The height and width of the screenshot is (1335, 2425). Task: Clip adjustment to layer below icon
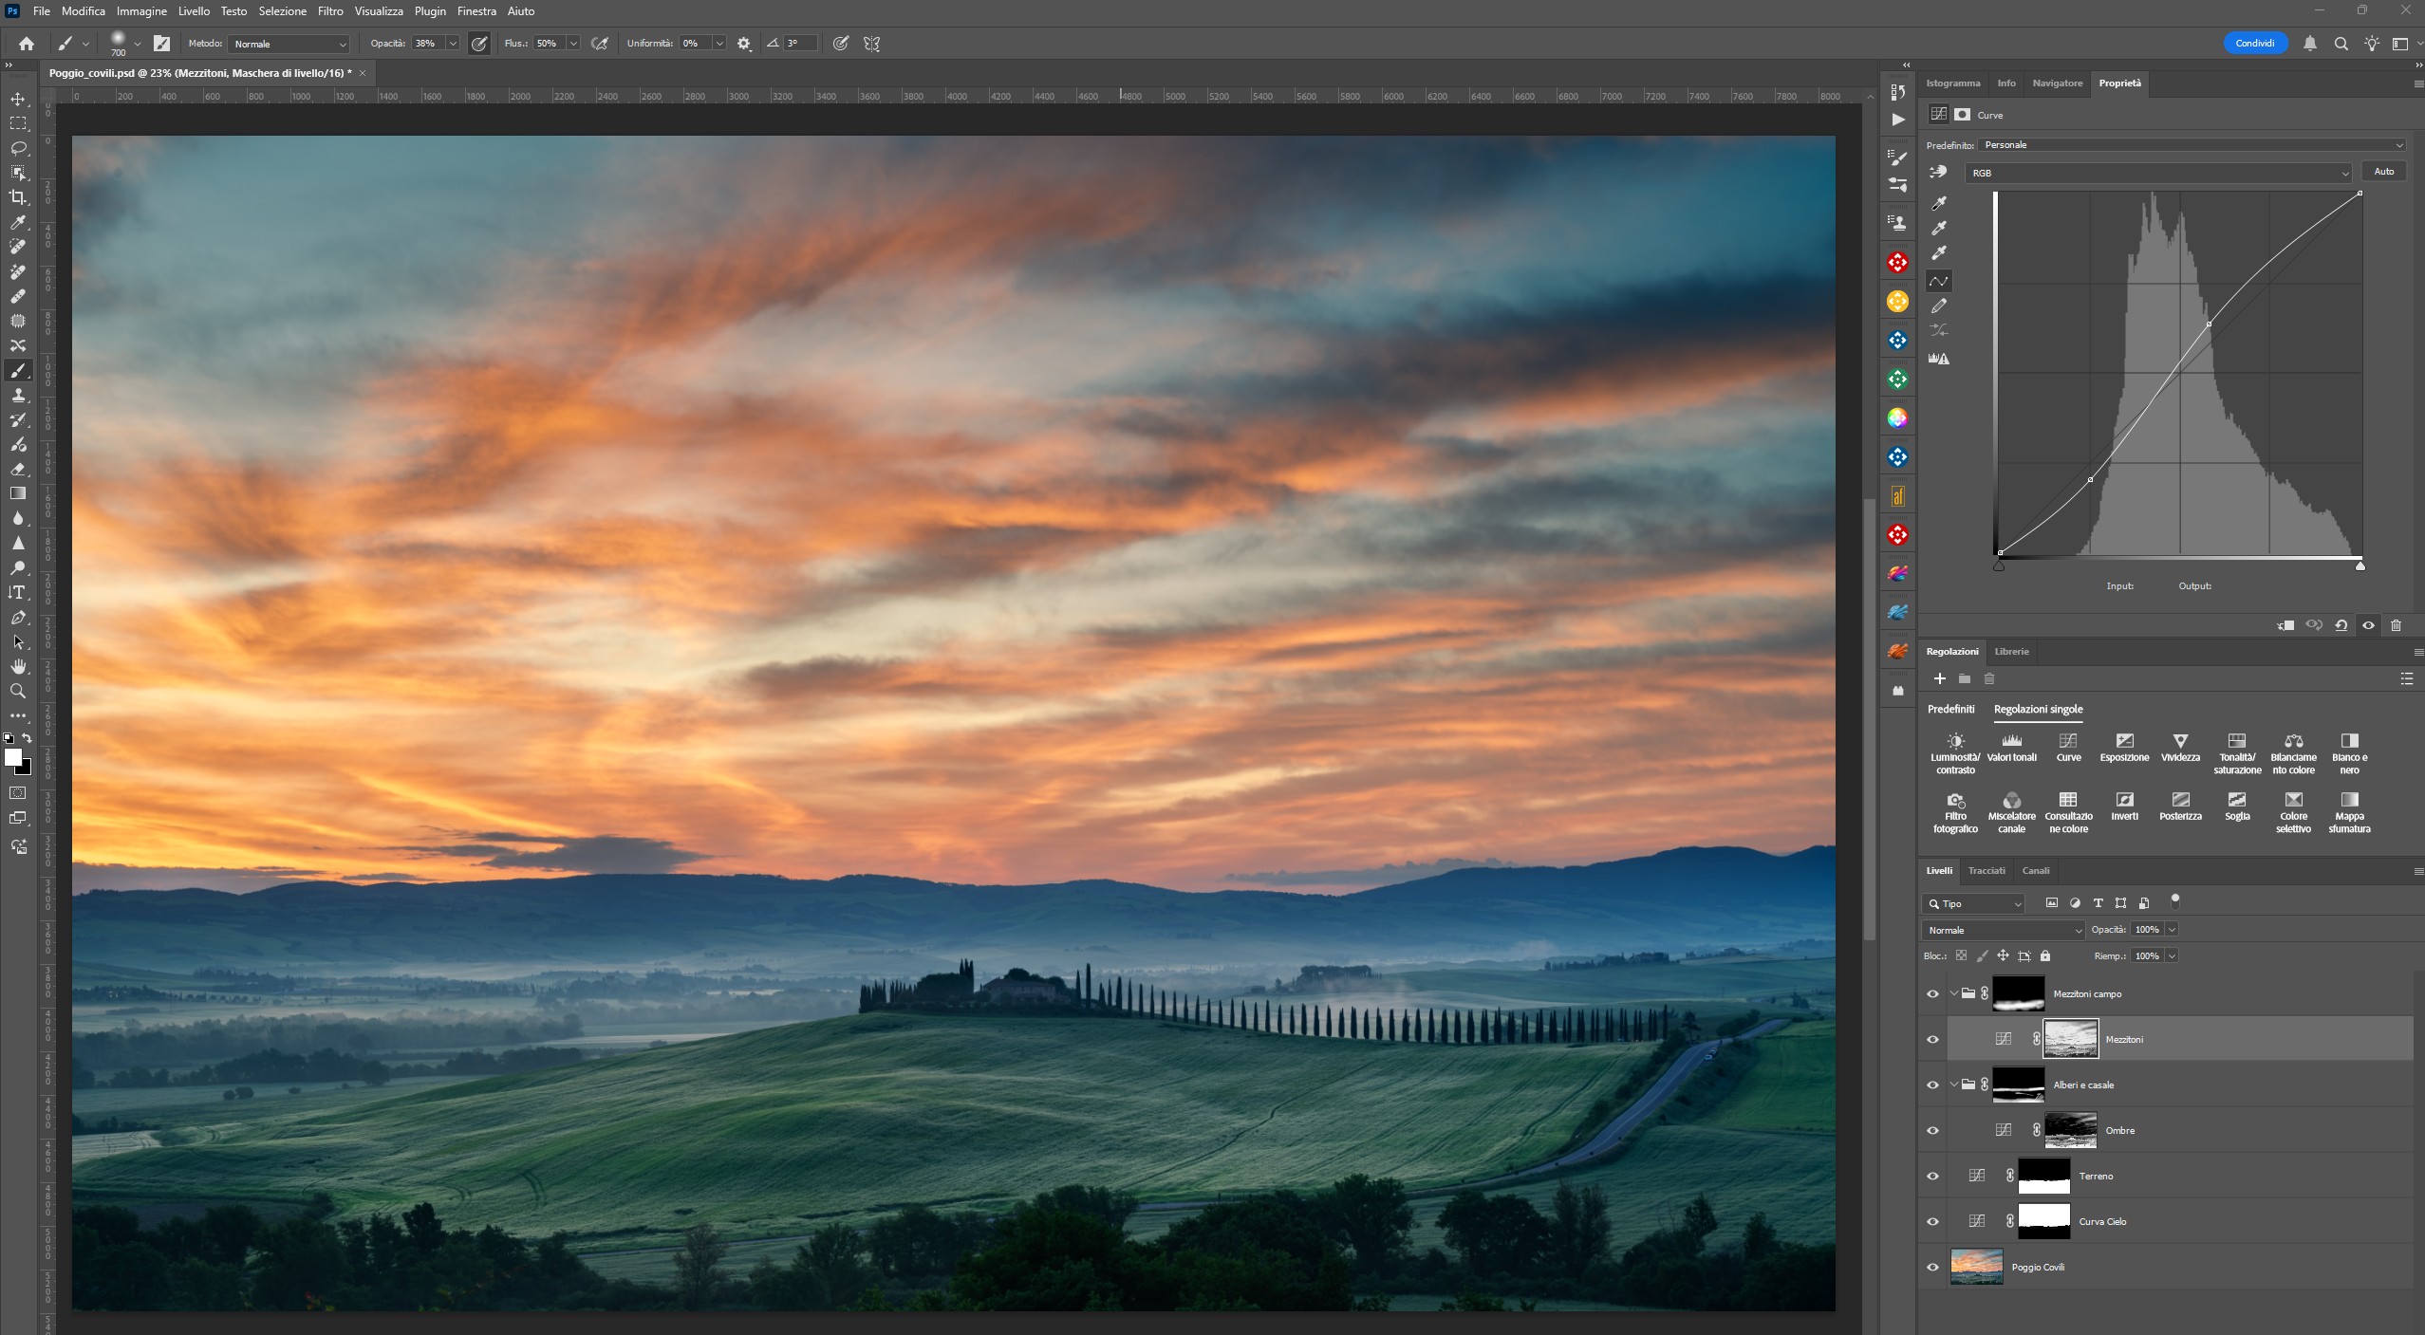[2285, 625]
